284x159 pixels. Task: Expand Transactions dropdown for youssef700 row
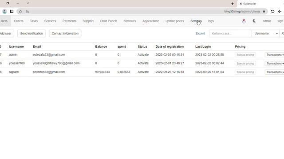pos(275,64)
